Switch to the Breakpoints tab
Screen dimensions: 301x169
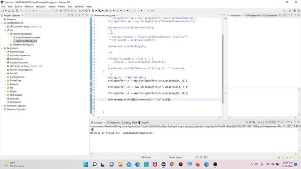253,15
